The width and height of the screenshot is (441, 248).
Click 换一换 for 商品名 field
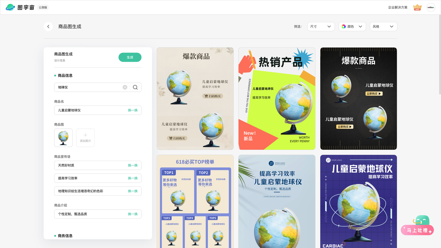pos(133,110)
